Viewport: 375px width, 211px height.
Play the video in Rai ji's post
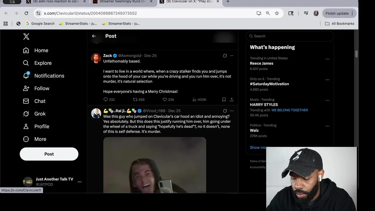pyautogui.click(x=155, y=165)
